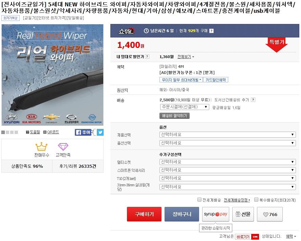Screen dimensions: 301x241
Task: Check the 전세계배송 checkbox
Action: 199,200
